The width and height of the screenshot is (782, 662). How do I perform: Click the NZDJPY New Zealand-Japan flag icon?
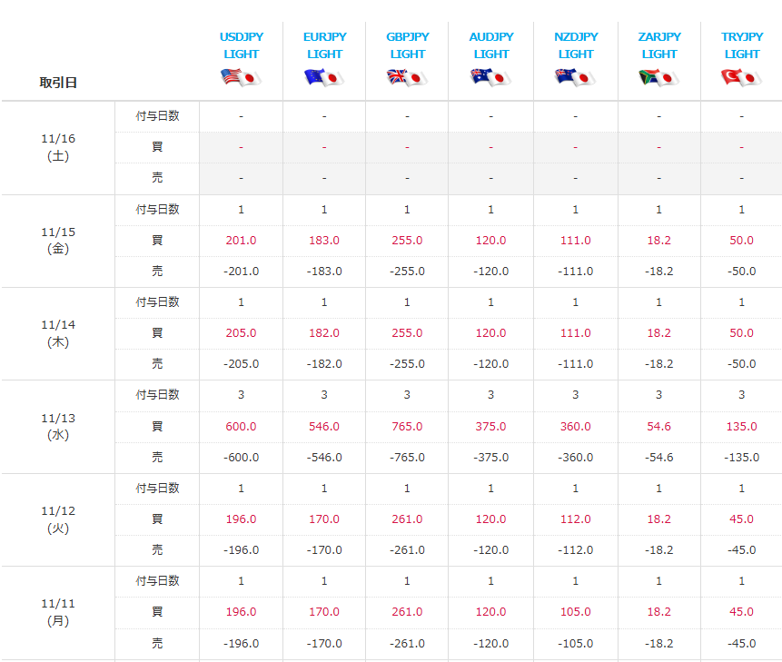pyautogui.click(x=575, y=78)
